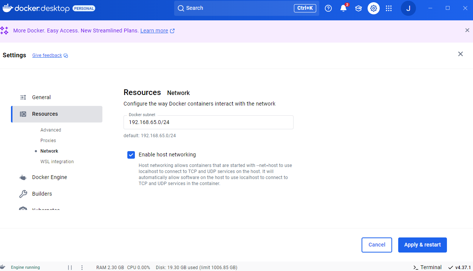Click the v4.37.1 version label
The image size is (473, 271).
[463, 268]
